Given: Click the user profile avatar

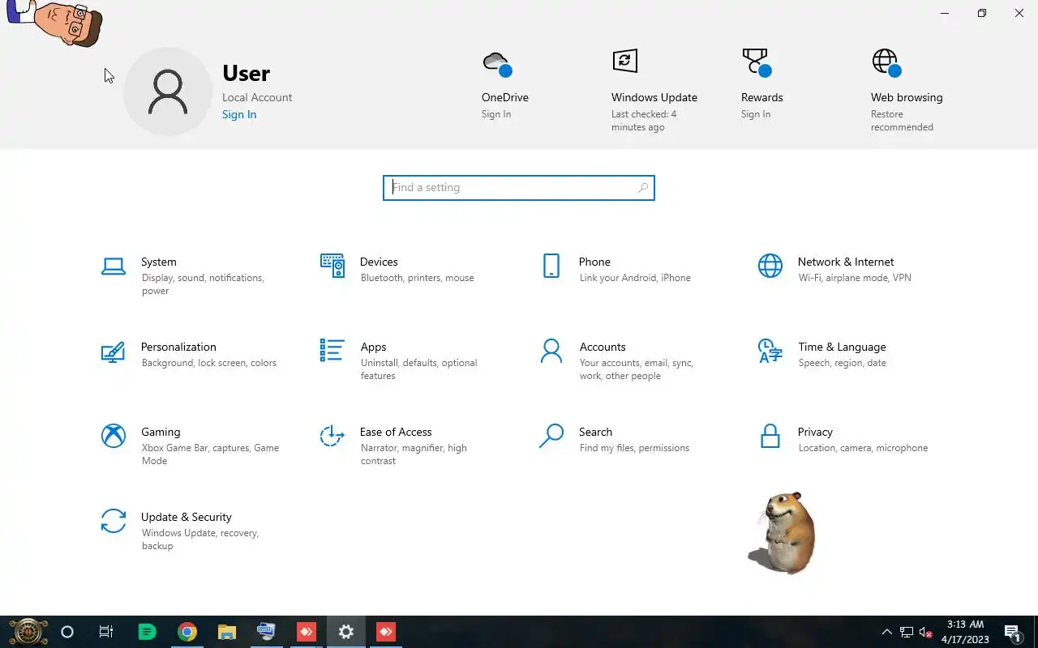Looking at the screenshot, I should (x=168, y=92).
